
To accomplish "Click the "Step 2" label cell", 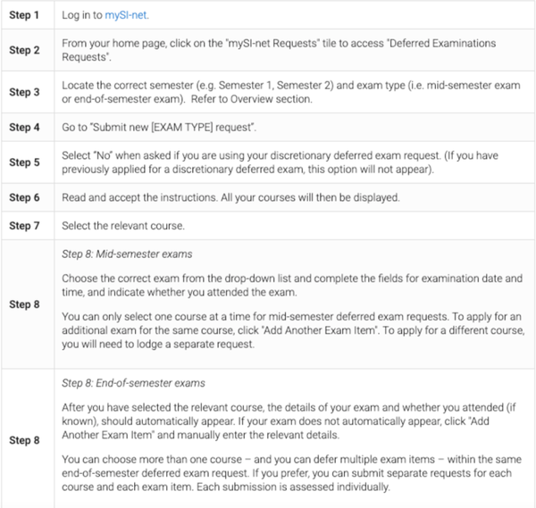I will (26, 51).
